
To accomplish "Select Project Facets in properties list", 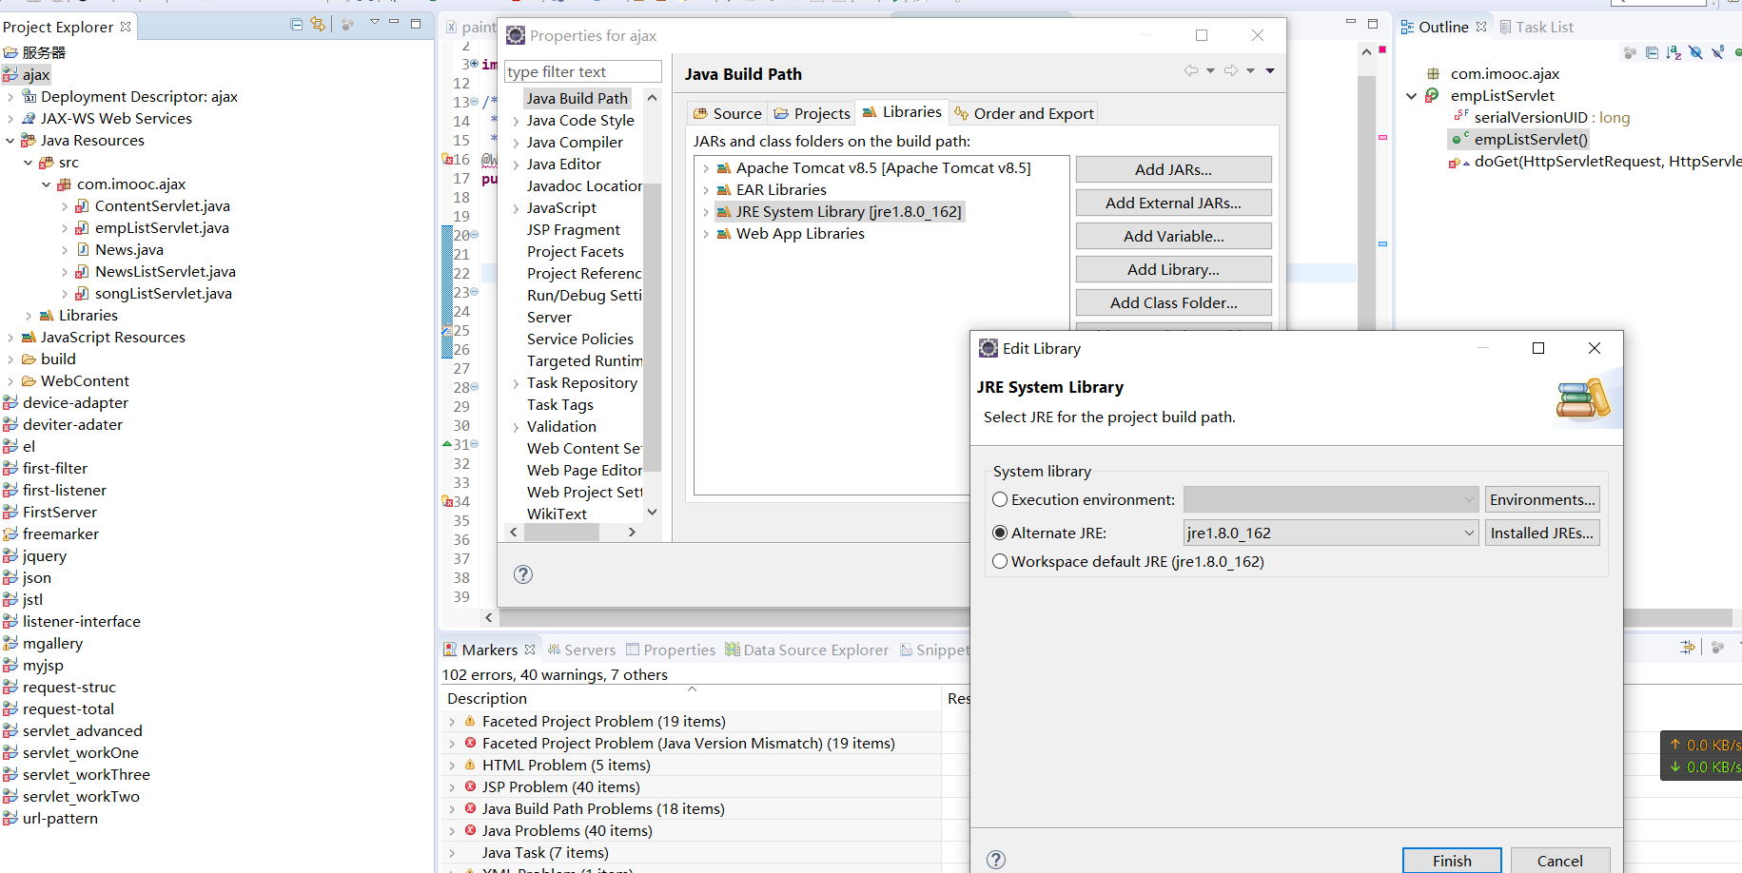I will pos(576,252).
